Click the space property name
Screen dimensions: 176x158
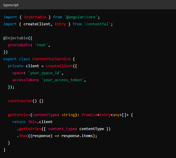(18, 73)
